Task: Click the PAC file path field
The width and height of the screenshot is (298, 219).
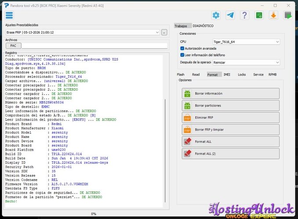Action: tap(94, 46)
